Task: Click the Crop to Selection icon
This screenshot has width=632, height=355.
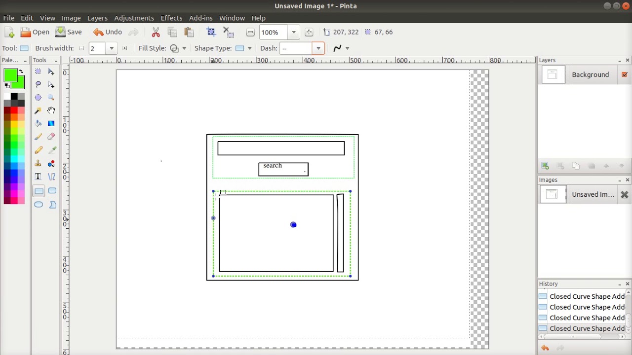Action: tap(211, 32)
